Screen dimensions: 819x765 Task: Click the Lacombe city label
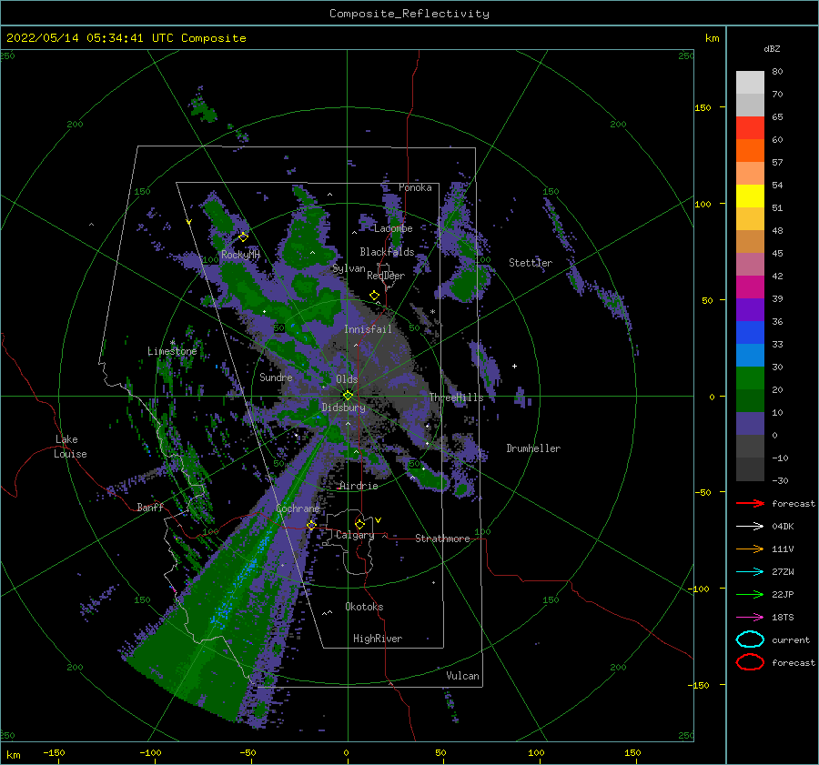(x=393, y=228)
